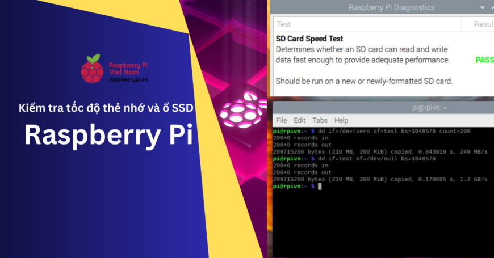The width and height of the screenshot is (494, 258).
Task: Open the Edit menu in terminal
Action: point(300,121)
